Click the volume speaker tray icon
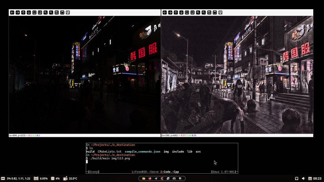This screenshot has width=324, height=182. 303,178
